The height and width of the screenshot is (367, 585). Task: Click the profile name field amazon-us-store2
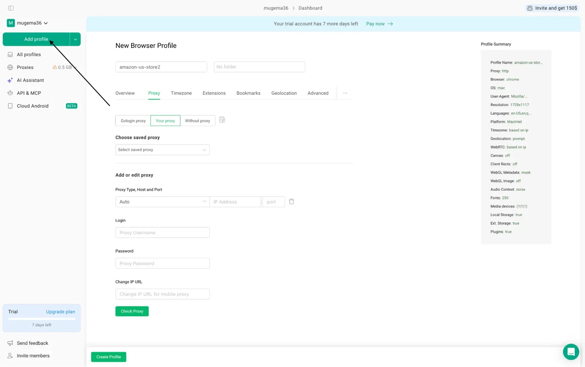pyautogui.click(x=161, y=67)
